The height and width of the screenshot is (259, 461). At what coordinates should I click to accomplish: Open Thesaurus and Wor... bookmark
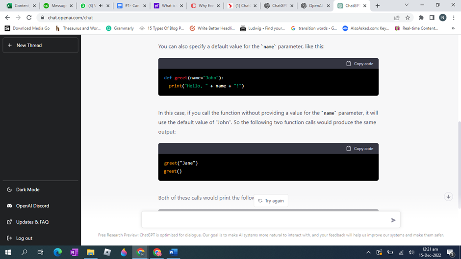point(78,28)
